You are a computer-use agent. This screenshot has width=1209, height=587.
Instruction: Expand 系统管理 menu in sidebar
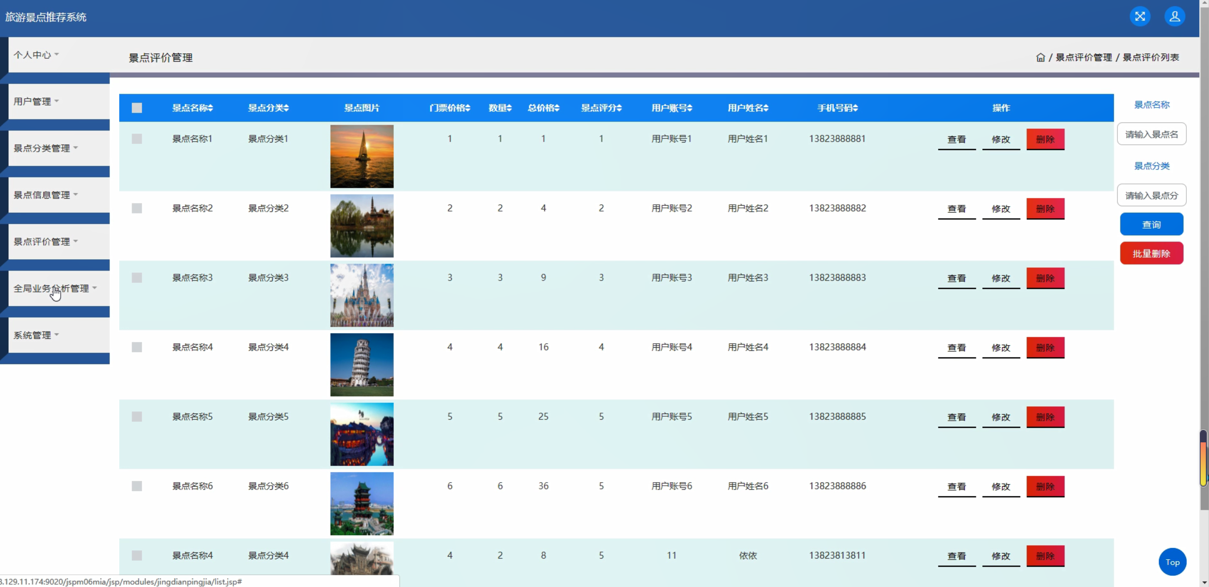[36, 335]
